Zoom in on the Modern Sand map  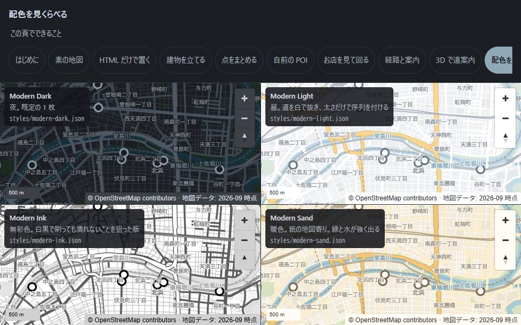(505, 220)
